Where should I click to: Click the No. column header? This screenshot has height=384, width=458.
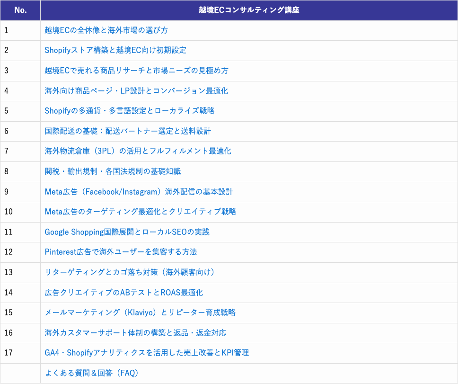pos(20,10)
